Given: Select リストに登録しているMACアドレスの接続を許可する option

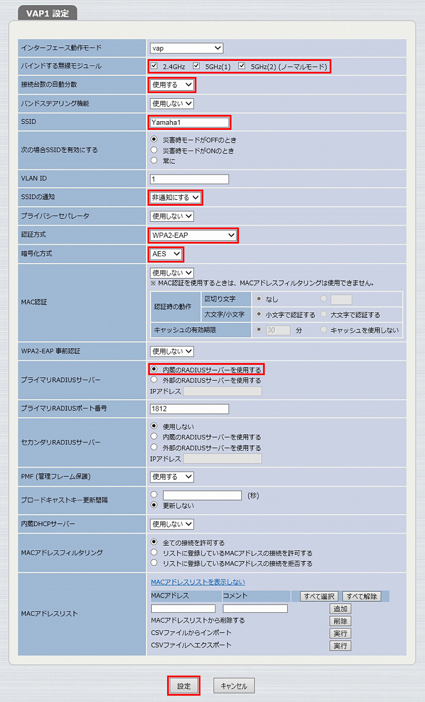Looking at the screenshot, I should point(154,553).
